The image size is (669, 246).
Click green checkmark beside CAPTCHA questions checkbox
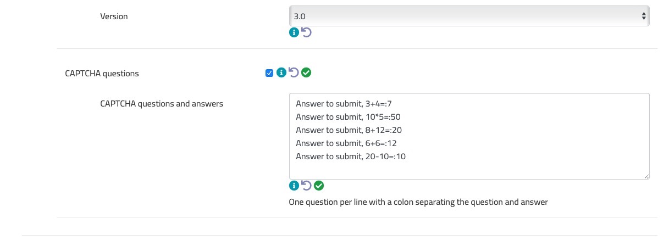pos(306,72)
